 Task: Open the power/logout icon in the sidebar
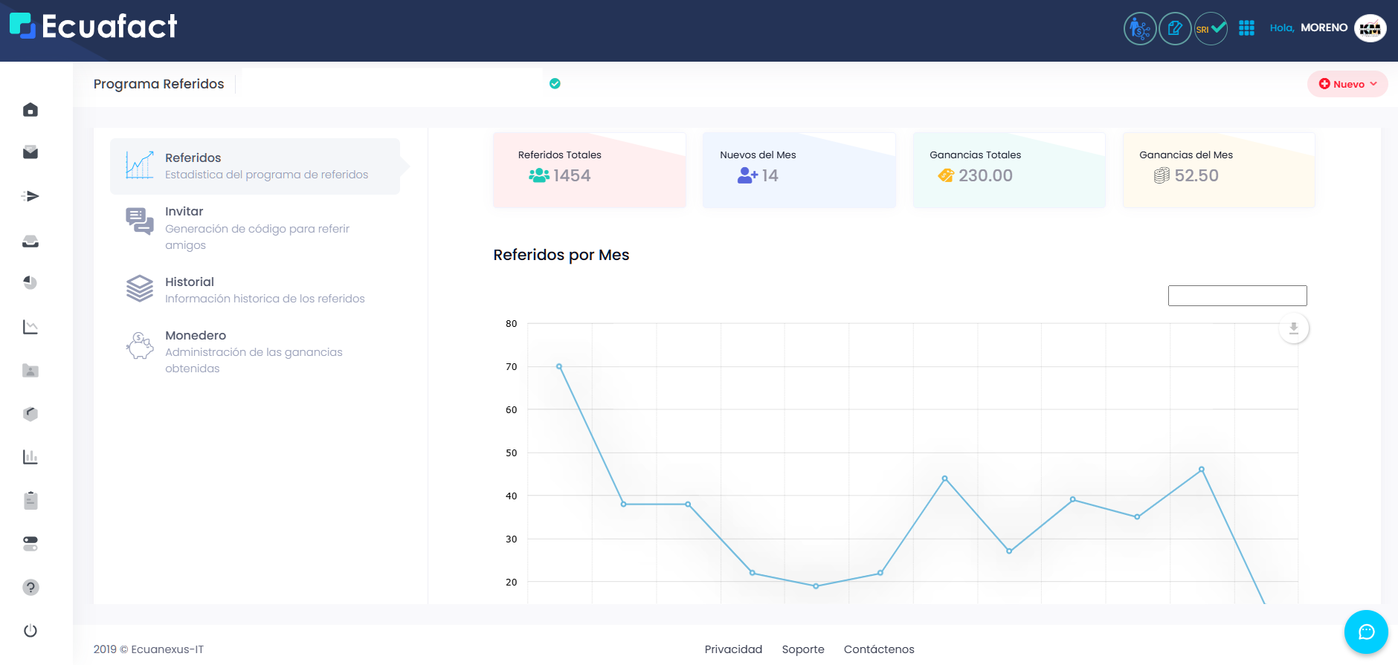[30, 631]
